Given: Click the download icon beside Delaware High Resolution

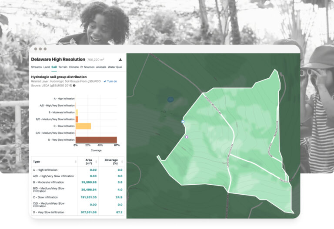Looking at the screenshot, I should (x=120, y=60).
